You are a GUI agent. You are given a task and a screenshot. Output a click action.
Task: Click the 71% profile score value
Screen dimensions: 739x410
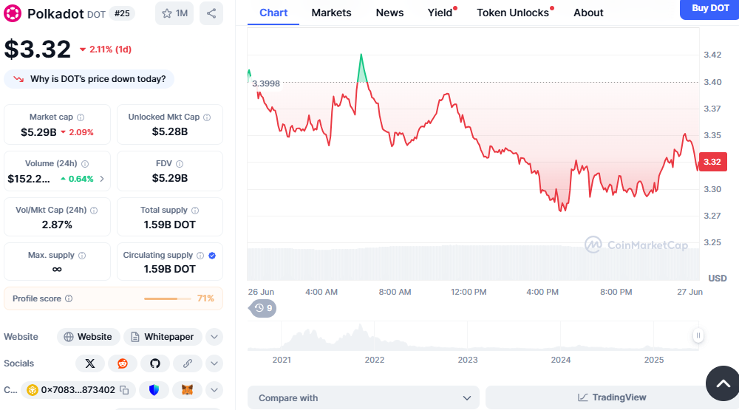tap(205, 298)
